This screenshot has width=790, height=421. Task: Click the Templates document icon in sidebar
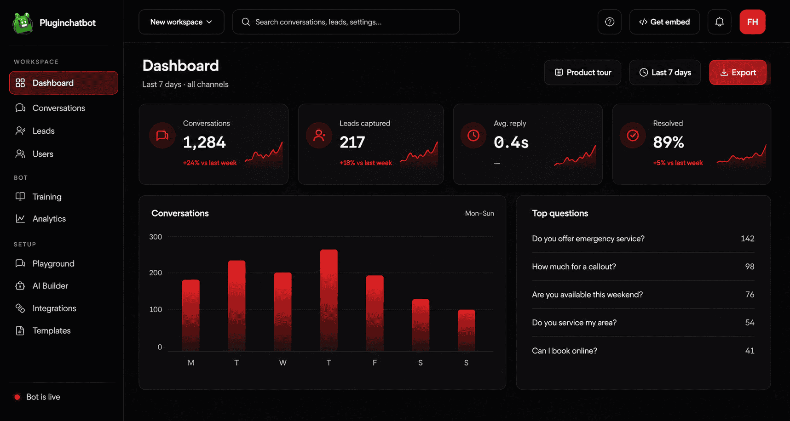pyautogui.click(x=20, y=330)
